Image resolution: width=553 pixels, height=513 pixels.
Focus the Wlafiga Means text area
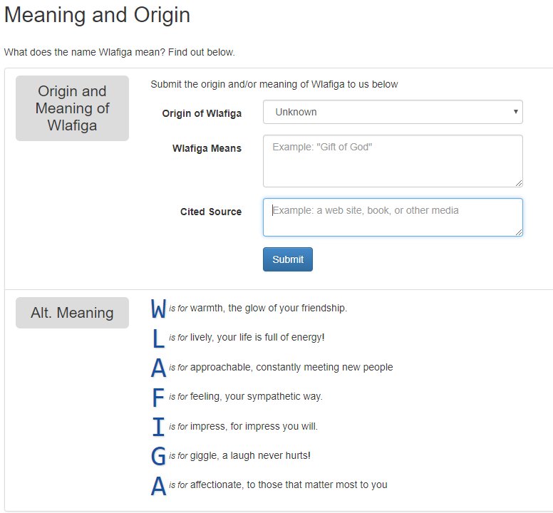[x=393, y=161]
